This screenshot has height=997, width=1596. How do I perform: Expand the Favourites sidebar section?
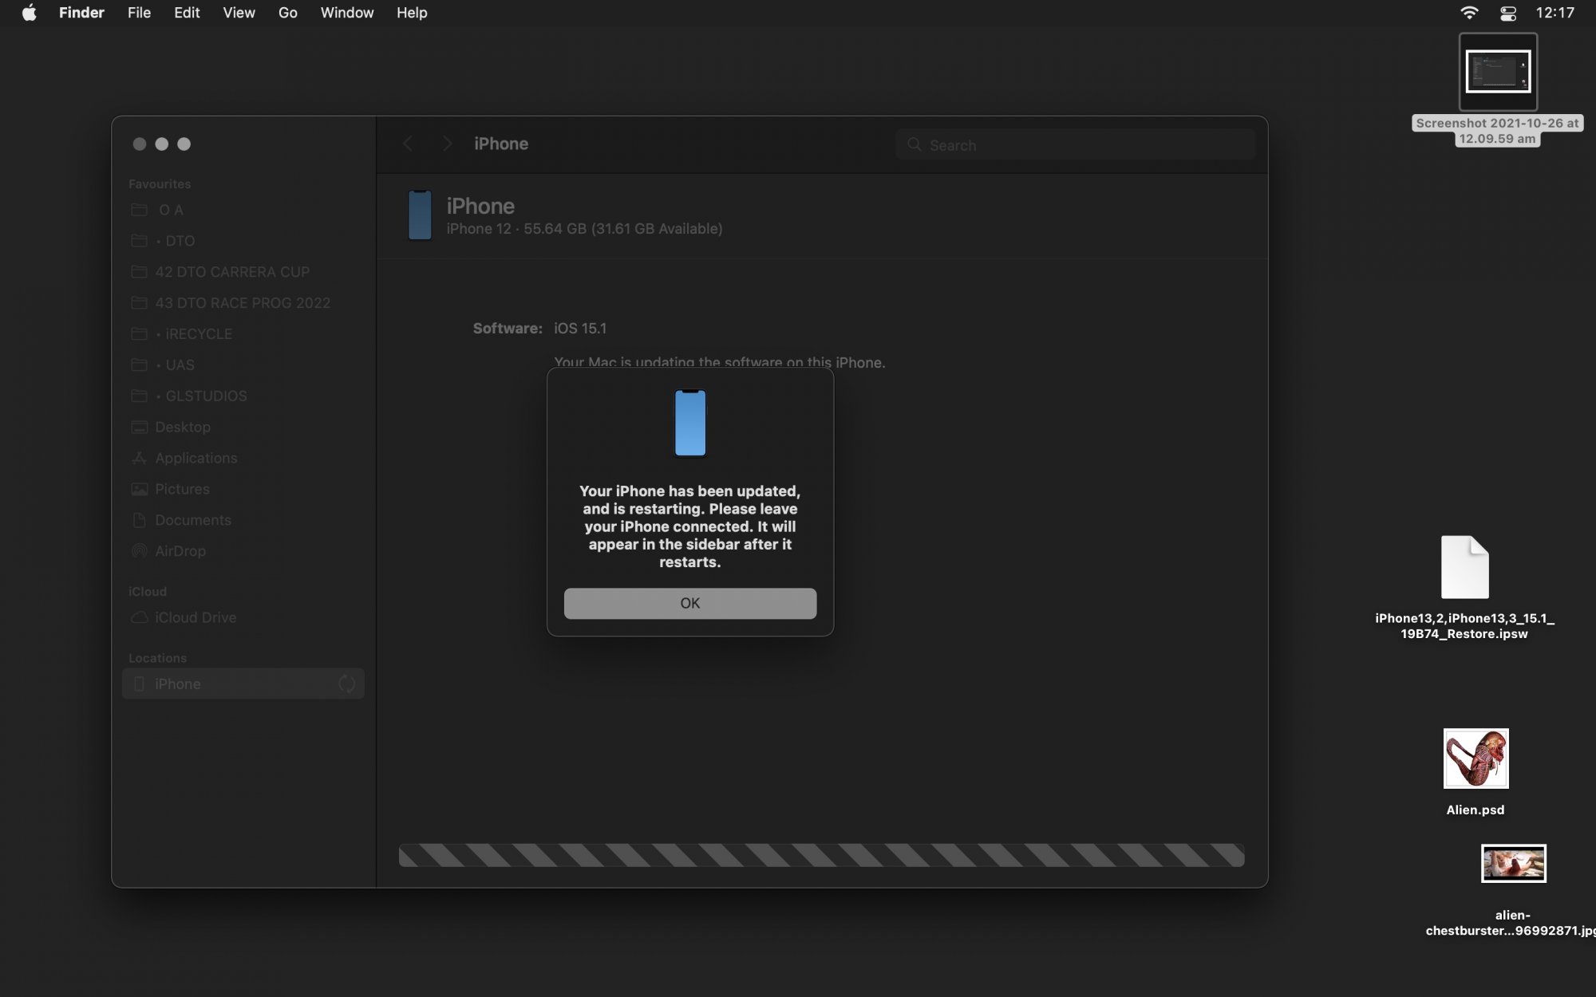tap(159, 183)
